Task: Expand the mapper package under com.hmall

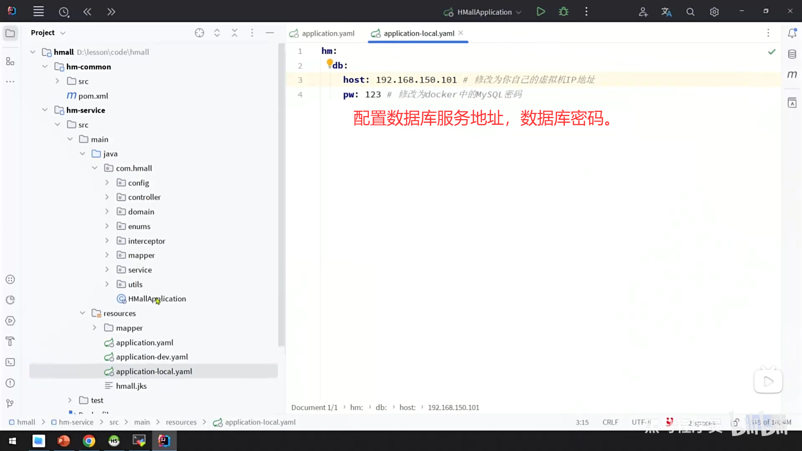Action: 107,255
